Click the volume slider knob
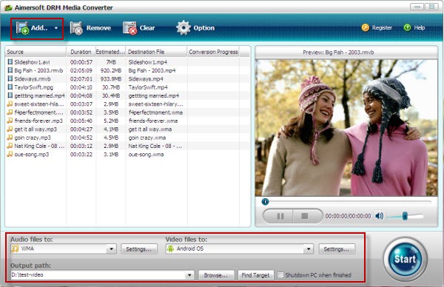 [x=405, y=216]
